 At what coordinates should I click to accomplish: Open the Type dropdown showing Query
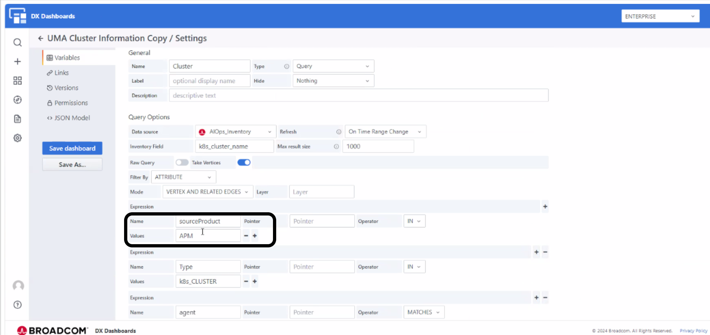[x=333, y=66]
